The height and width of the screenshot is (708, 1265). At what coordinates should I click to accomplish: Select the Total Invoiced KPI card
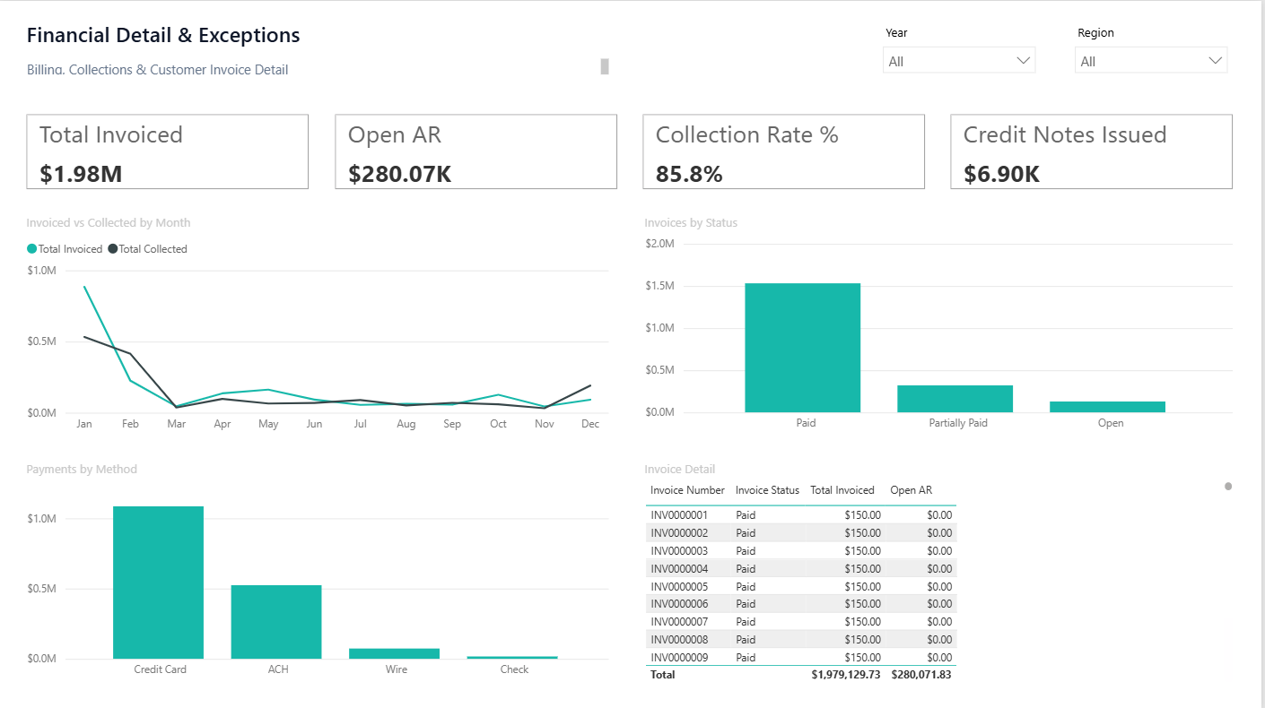coord(168,151)
